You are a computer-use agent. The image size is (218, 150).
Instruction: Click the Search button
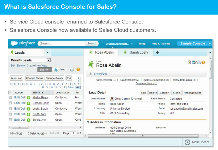pos(92,44)
